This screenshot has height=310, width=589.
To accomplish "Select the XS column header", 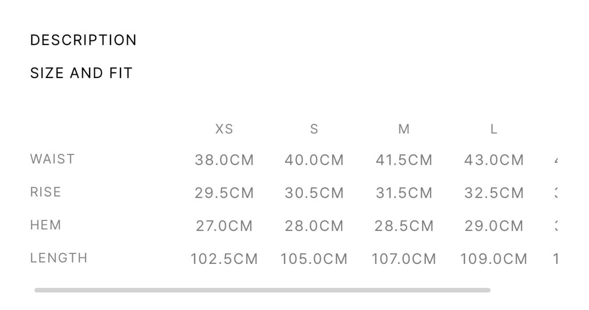I will (224, 129).
